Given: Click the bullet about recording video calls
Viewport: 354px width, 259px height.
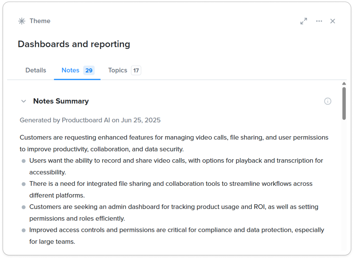Looking at the screenshot, I should point(176,161).
